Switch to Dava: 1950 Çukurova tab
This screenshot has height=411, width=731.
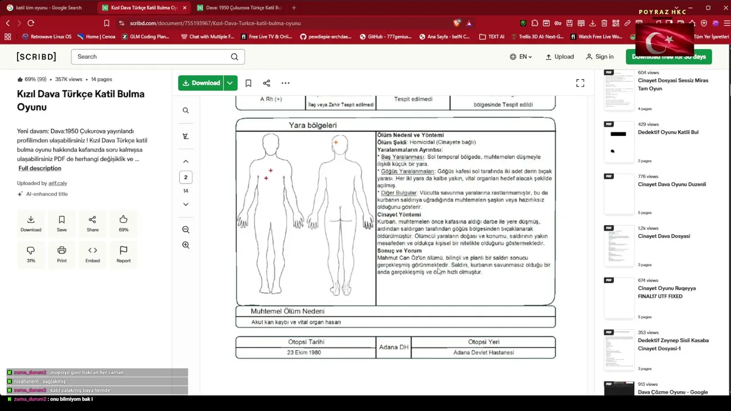[x=239, y=7]
